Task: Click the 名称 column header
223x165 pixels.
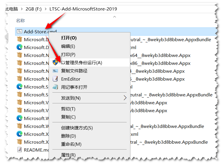Action: 20,20
